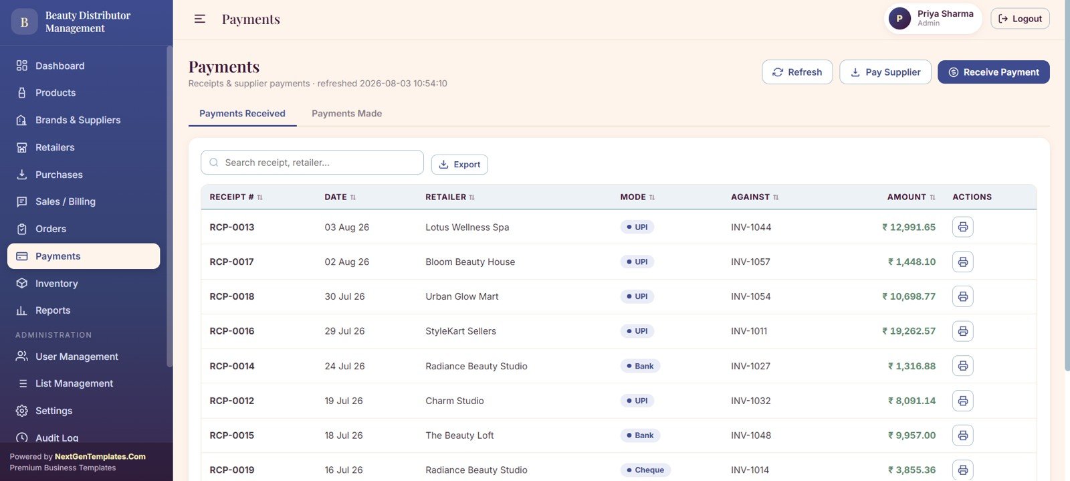Print receipt RCP-0015
Screen dimensions: 1070x481
click(x=962, y=436)
